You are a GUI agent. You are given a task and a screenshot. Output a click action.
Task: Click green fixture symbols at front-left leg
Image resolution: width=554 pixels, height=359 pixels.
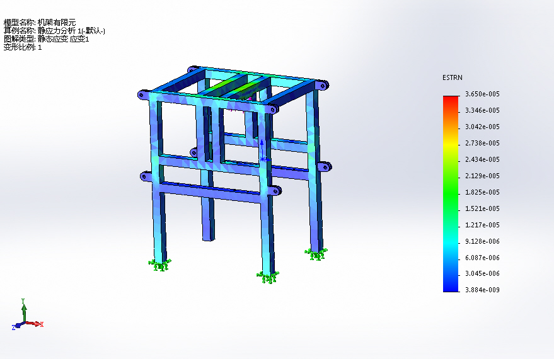tap(159, 265)
